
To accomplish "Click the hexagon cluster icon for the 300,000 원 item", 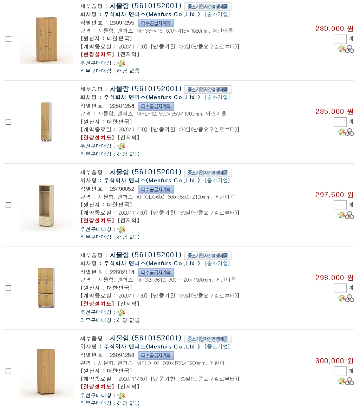I will pyautogui.click(x=350, y=381).
